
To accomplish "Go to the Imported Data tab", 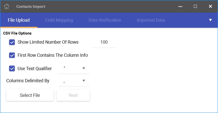I will (151, 20).
